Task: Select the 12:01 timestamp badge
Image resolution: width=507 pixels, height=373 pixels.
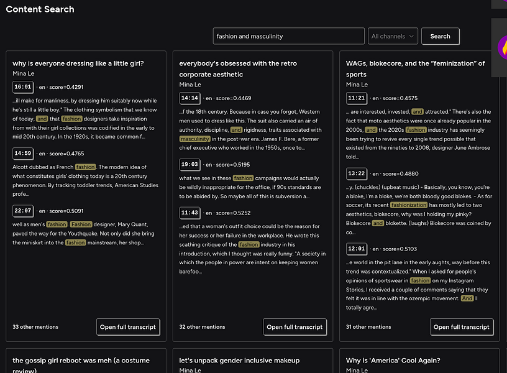Action: 357,249
